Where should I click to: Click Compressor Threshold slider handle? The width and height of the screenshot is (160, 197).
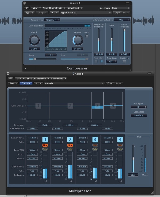click(x=99, y=40)
